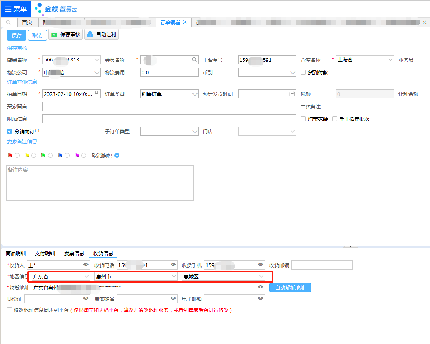430x344 pixels.
Task: Open the 订单类型 dropdown
Action: (x=194, y=94)
